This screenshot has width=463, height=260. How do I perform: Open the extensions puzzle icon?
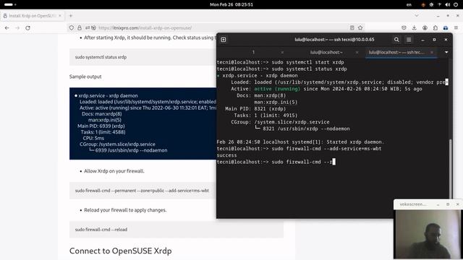click(x=436, y=27)
